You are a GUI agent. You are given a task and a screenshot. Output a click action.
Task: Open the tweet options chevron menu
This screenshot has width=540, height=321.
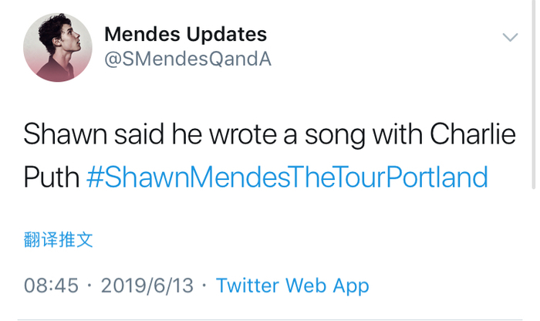[510, 37]
